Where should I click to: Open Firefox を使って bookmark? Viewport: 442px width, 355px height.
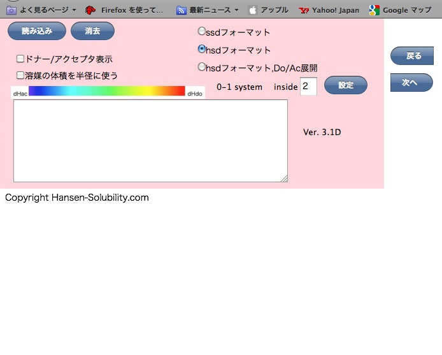click(124, 10)
